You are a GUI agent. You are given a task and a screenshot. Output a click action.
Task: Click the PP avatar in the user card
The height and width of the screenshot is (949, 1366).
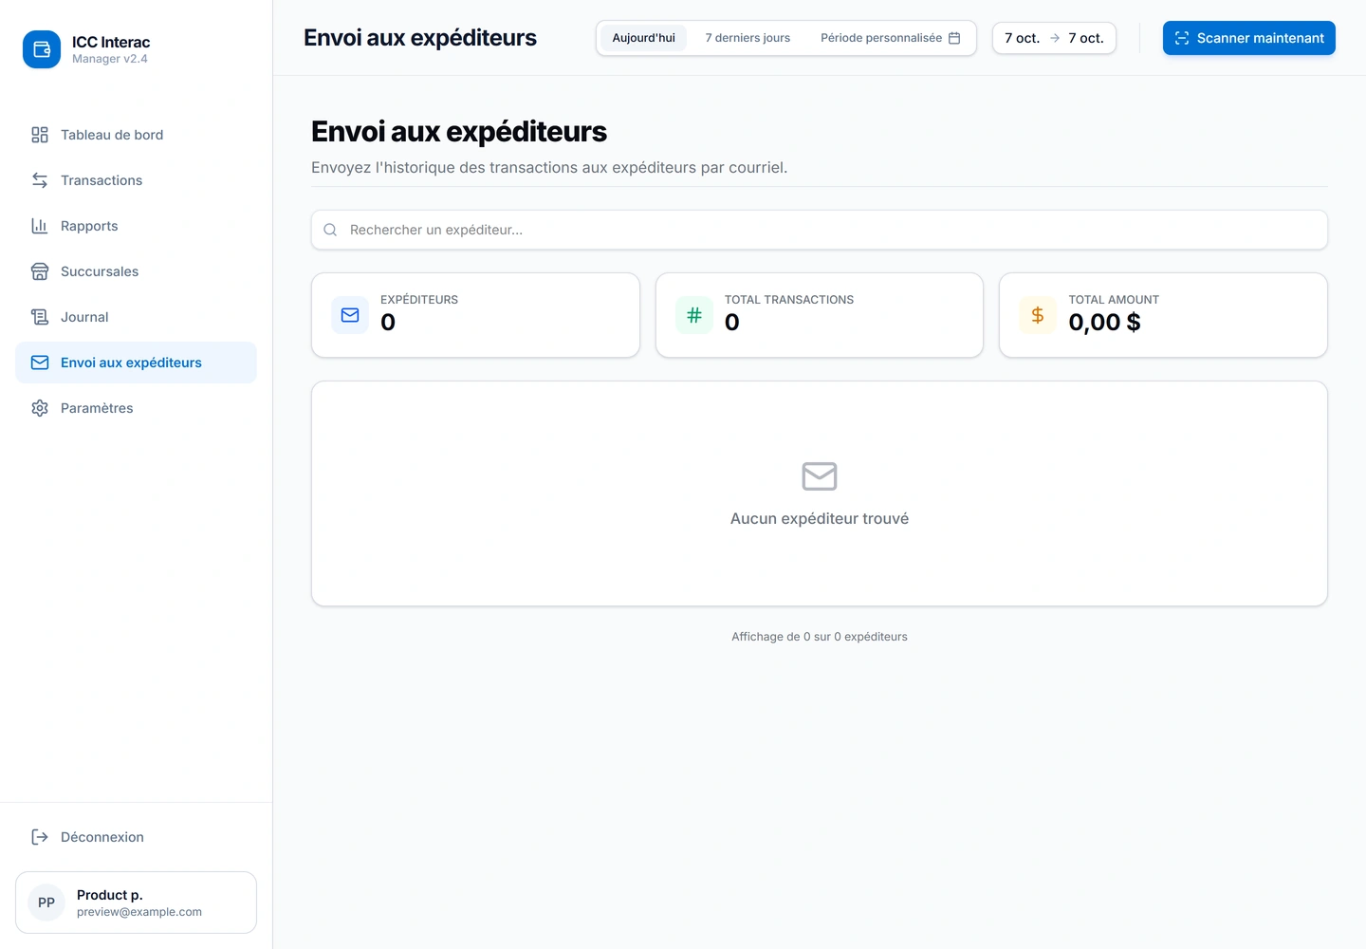tap(46, 902)
